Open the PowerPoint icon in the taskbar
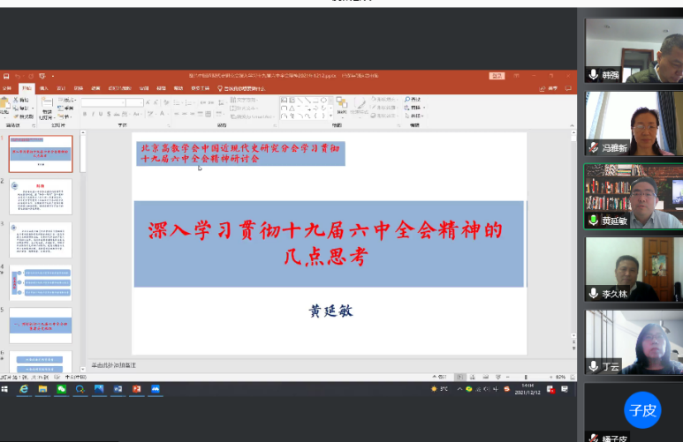The height and width of the screenshot is (442, 683). pos(136,389)
